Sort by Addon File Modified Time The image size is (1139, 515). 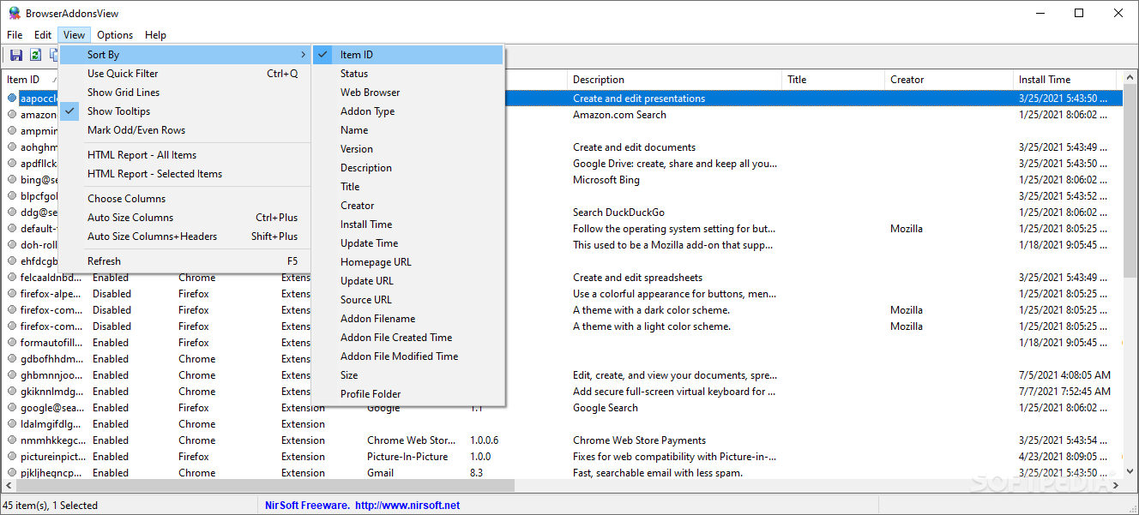click(408, 356)
